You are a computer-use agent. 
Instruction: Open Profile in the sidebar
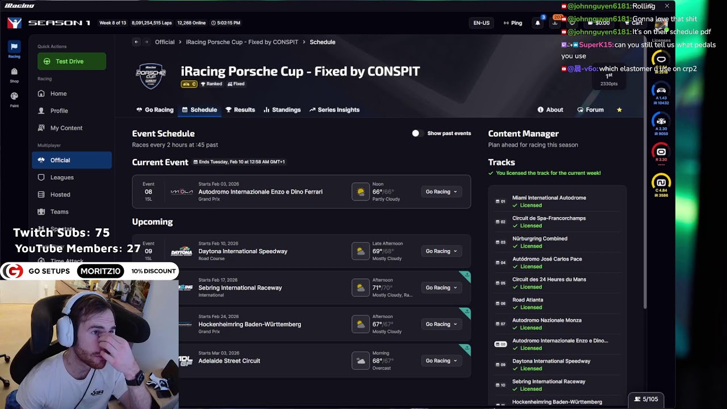72,111
